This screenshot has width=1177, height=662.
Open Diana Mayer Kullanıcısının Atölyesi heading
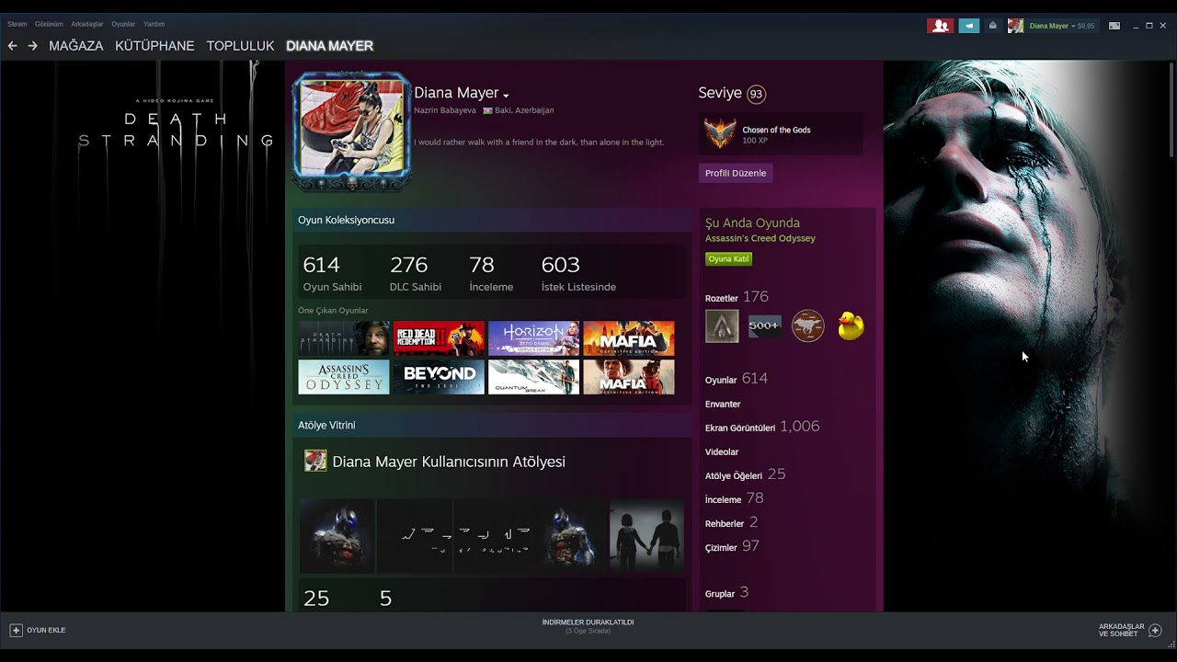(x=449, y=462)
